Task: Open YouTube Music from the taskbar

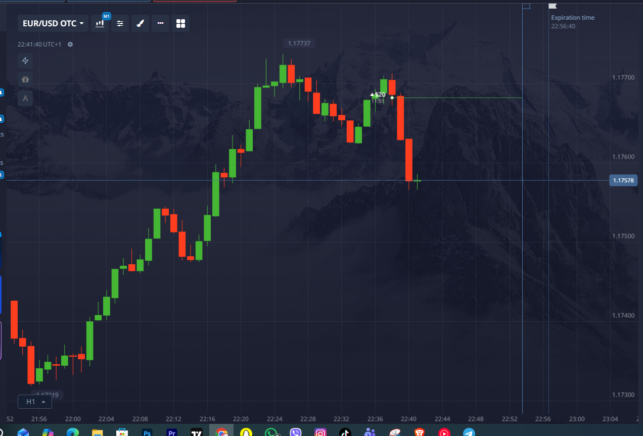Action: 444,432
